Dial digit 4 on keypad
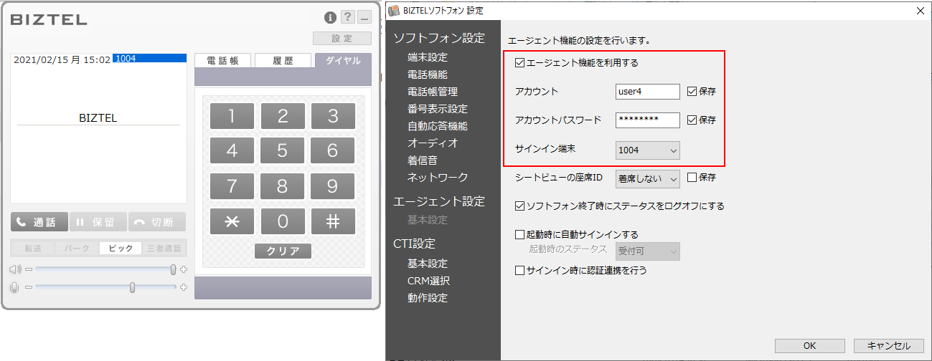This screenshot has height=361, width=932. click(232, 152)
